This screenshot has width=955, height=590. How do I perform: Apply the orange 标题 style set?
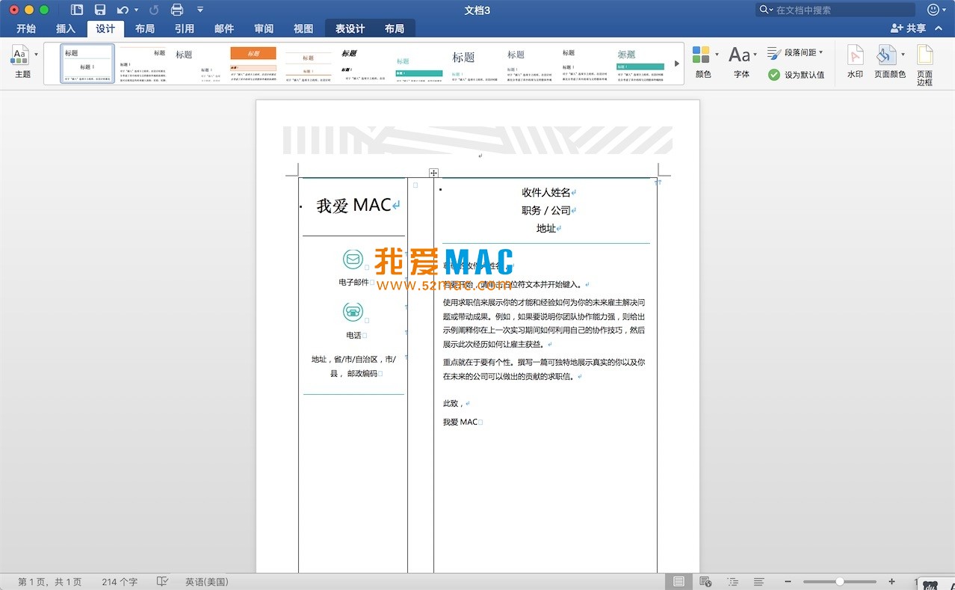tap(253, 64)
